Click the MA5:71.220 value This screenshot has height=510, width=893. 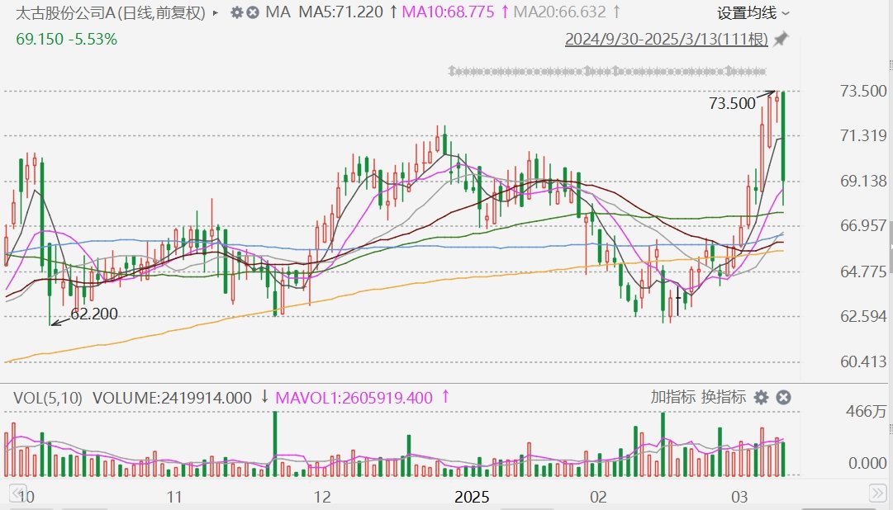(341, 12)
